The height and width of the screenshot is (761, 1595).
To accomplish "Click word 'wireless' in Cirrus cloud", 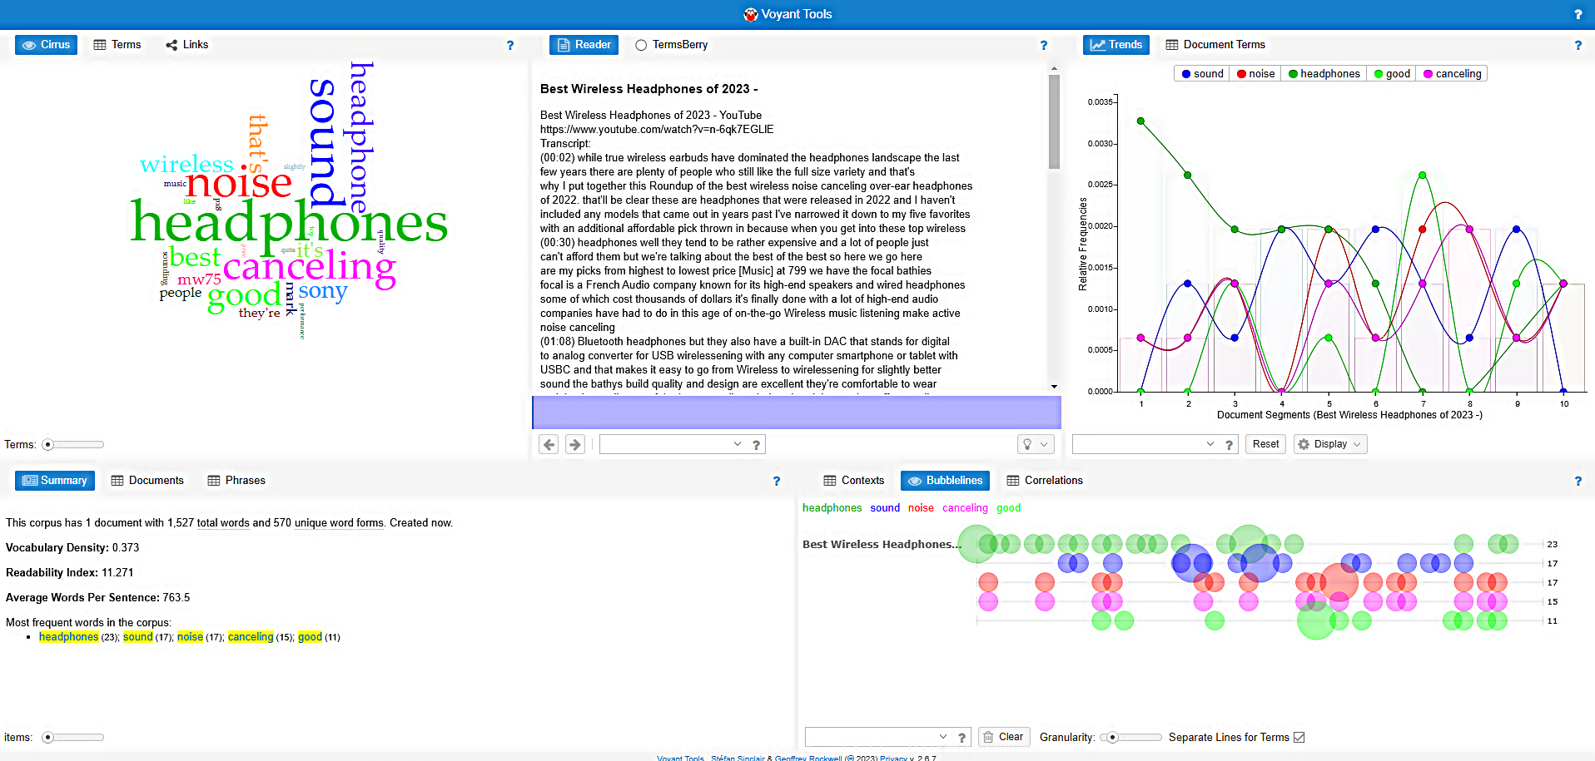I will coord(186,164).
